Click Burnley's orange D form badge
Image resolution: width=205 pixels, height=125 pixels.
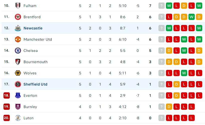[x=169, y=107]
